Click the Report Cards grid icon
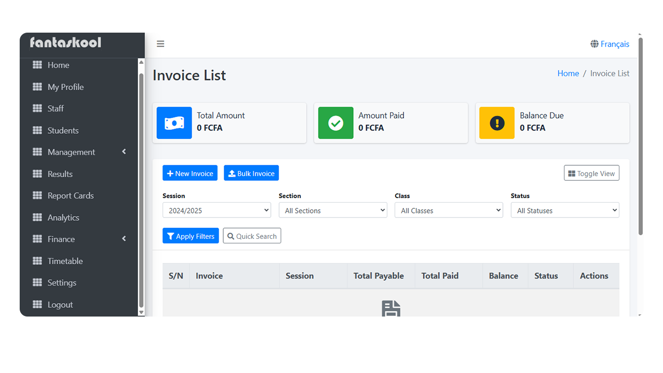 tap(37, 195)
